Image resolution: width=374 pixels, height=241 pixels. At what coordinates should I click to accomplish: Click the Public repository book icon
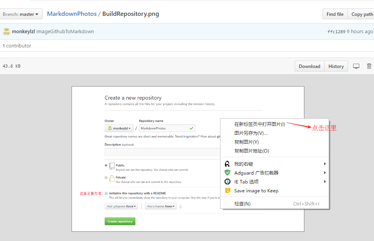pos(112,166)
